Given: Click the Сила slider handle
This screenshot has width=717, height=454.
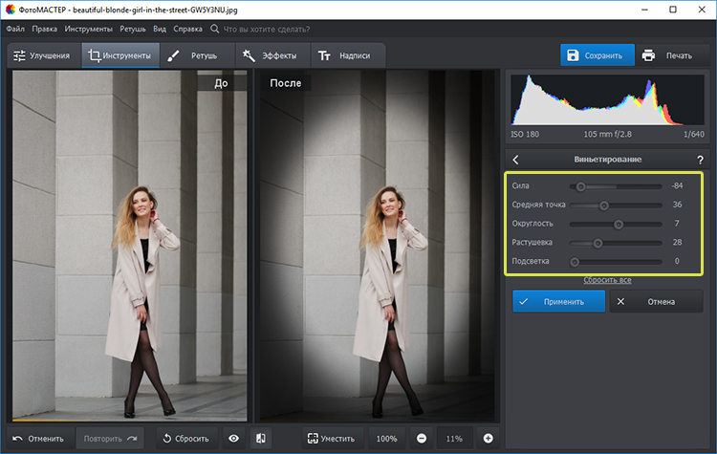Looking at the screenshot, I should tap(580, 185).
